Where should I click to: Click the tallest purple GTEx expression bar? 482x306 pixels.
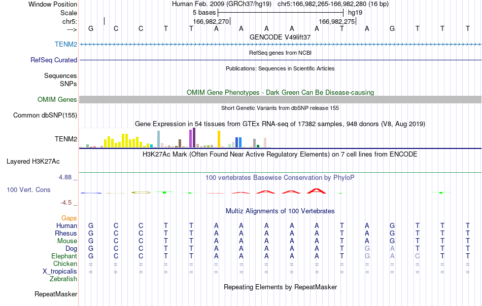(x=194, y=137)
